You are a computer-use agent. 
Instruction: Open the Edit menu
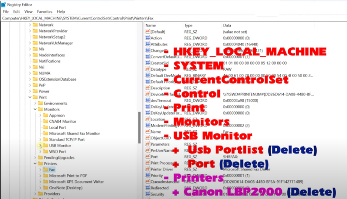pos(16,12)
